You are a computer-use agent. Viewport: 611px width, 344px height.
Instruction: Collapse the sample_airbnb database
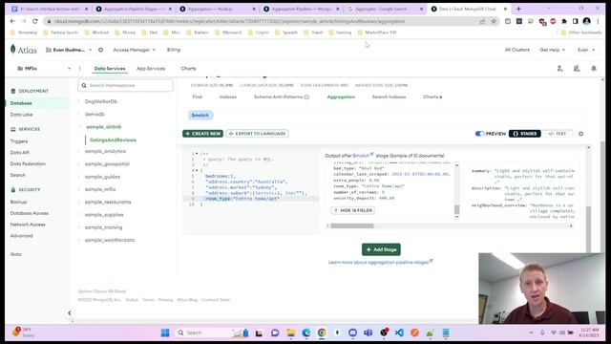80,127
